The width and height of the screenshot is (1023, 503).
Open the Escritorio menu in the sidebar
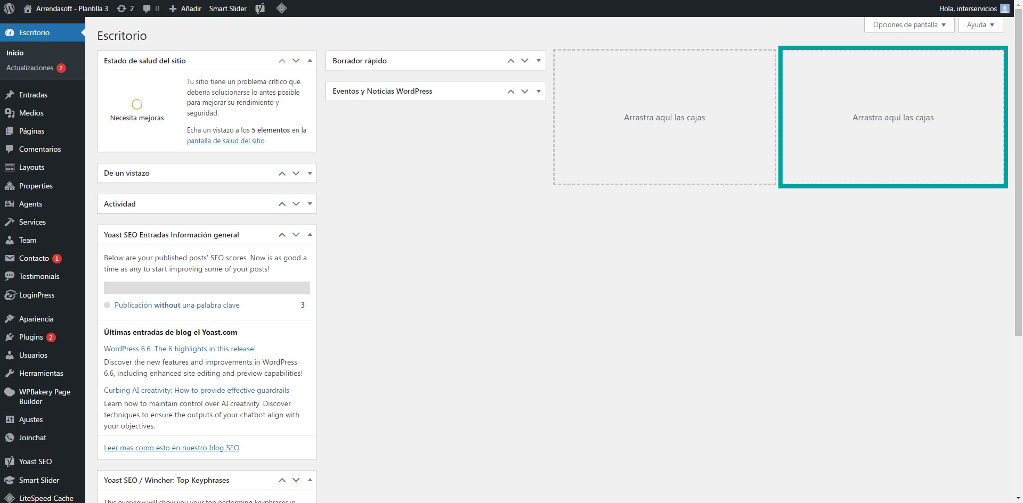43,32
